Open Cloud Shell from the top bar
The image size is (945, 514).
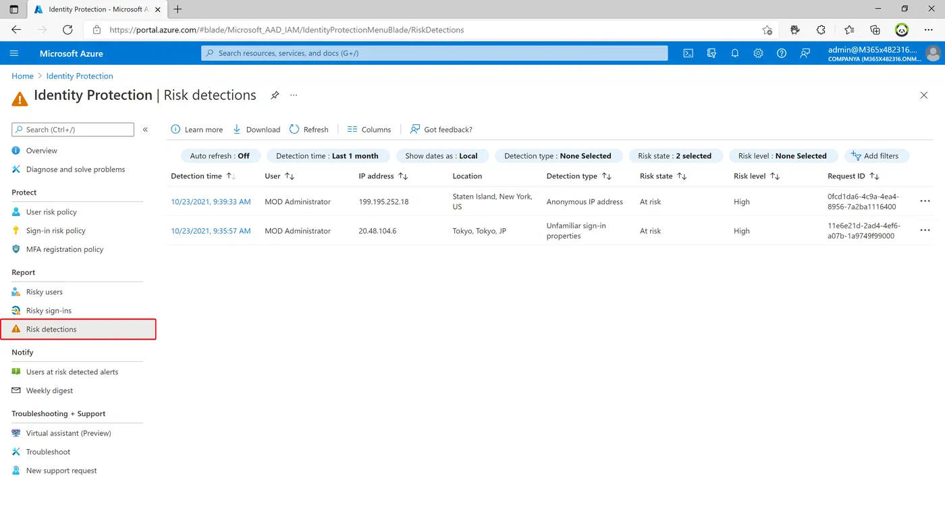(688, 53)
